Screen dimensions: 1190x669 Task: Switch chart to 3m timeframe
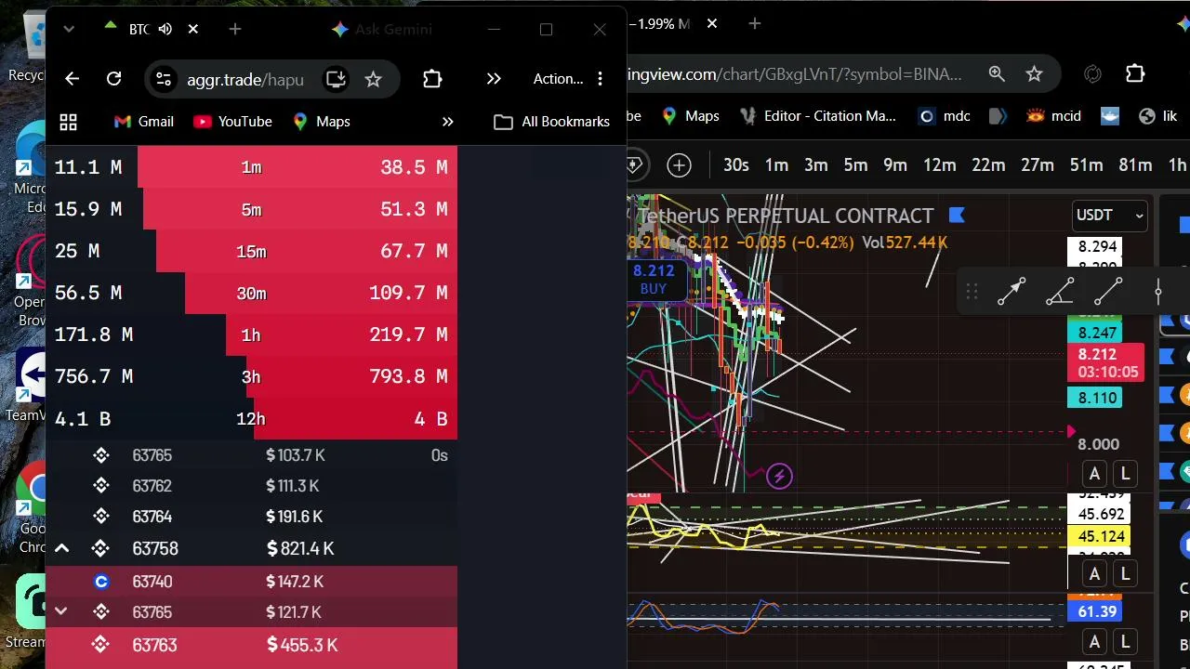[x=816, y=165]
